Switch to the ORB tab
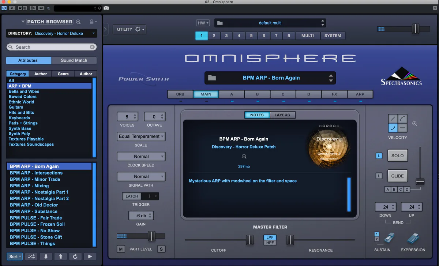439x266 pixels. click(x=180, y=94)
